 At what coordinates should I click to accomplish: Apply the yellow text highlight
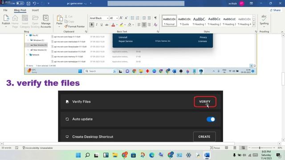(x=121, y=25)
